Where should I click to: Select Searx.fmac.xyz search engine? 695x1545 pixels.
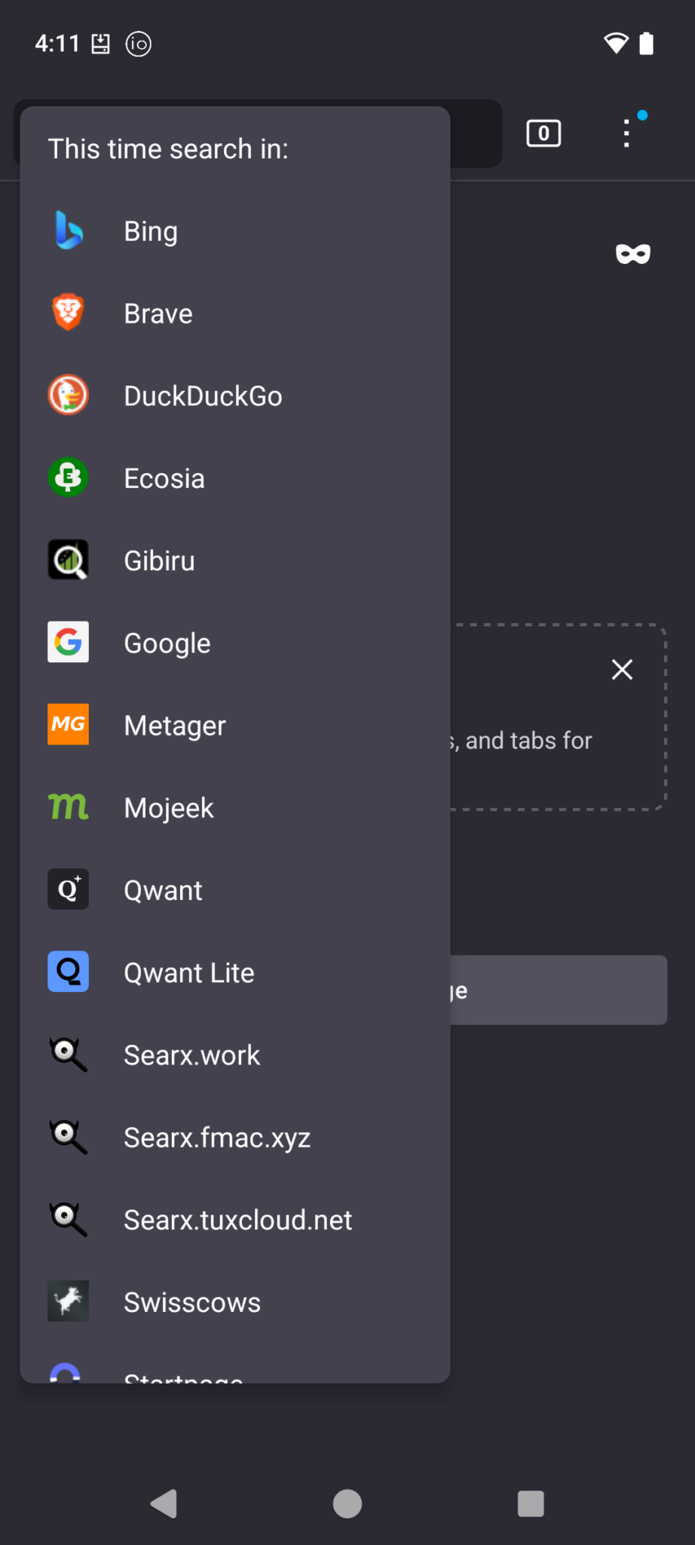217,1137
